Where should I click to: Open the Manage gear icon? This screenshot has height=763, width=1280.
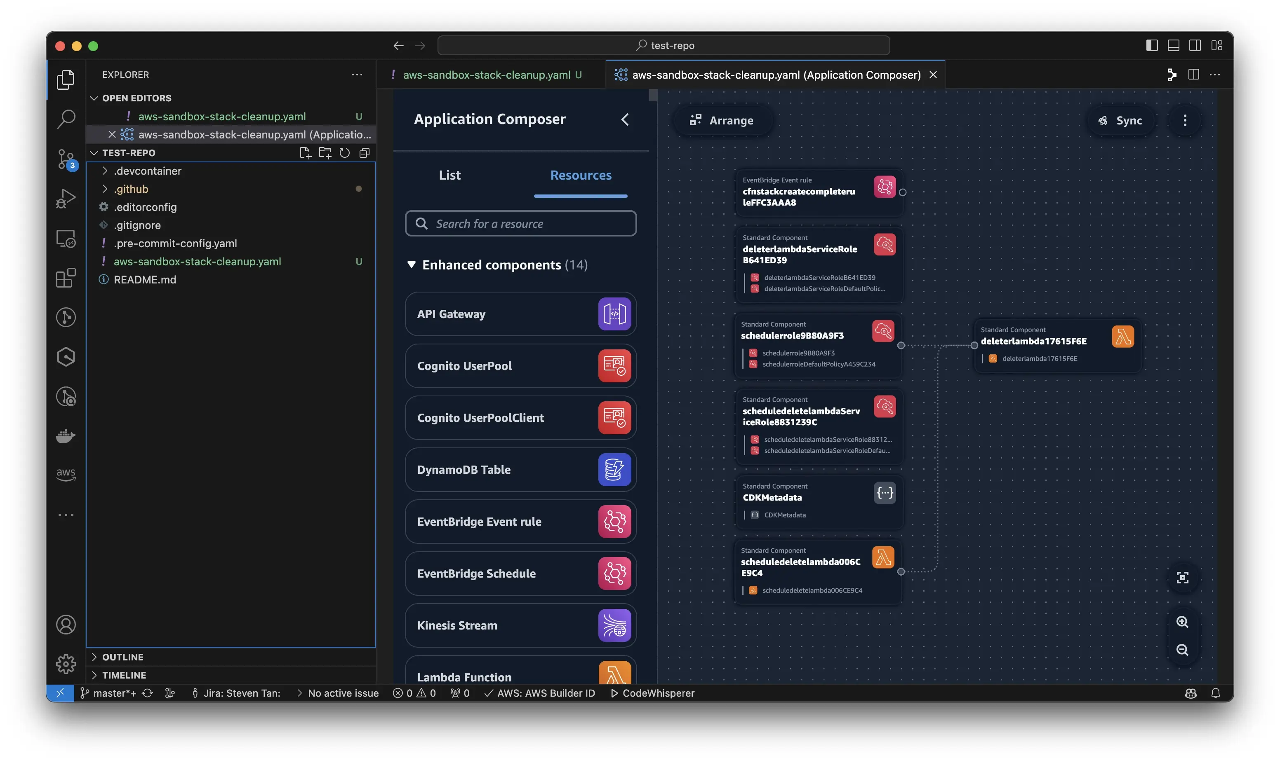point(66,664)
